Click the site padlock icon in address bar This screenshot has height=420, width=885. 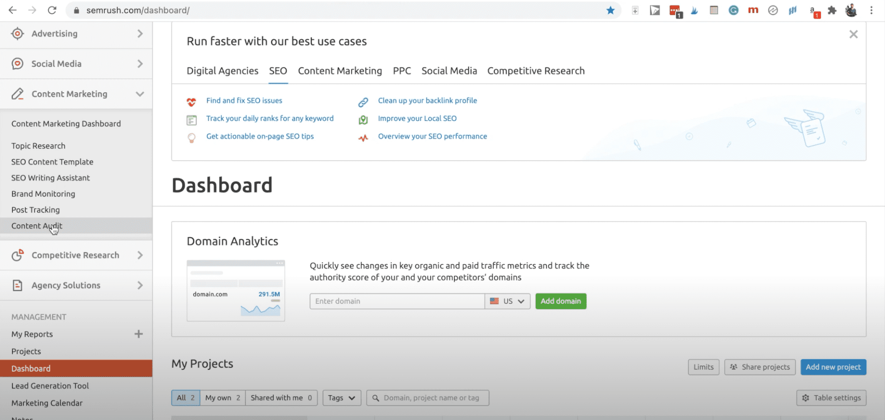(76, 10)
